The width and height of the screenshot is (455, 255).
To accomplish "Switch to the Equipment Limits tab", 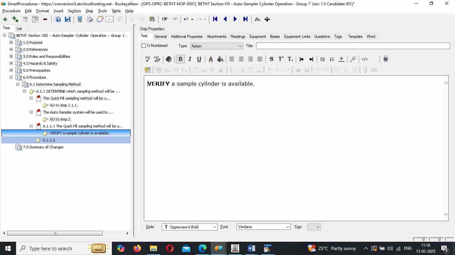I will [297, 37].
